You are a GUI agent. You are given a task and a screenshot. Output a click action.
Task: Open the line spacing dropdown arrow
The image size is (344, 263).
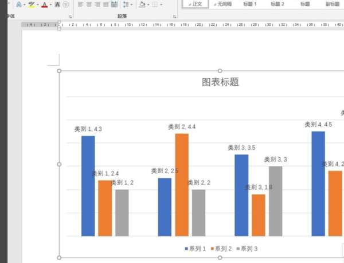[131, 5]
